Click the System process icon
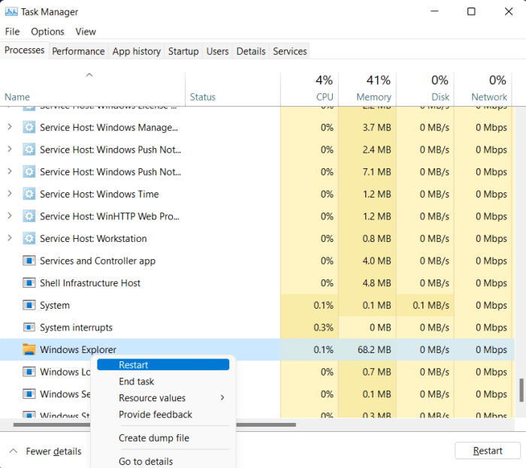 pyautogui.click(x=29, y=305)
